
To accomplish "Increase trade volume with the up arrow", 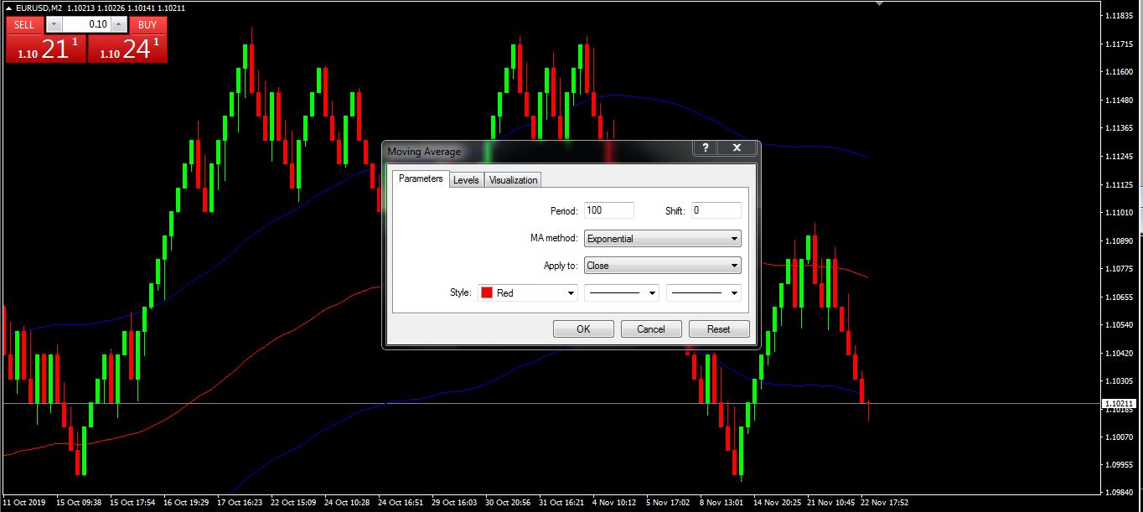I will (118, 25).
